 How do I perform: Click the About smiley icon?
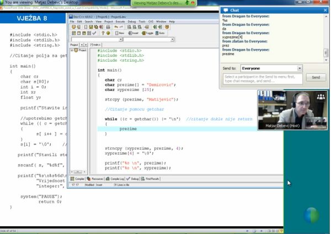[x=108, y=33]
